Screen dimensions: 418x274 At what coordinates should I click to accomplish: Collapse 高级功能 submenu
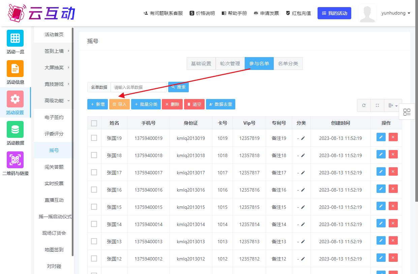click(54, 101)
